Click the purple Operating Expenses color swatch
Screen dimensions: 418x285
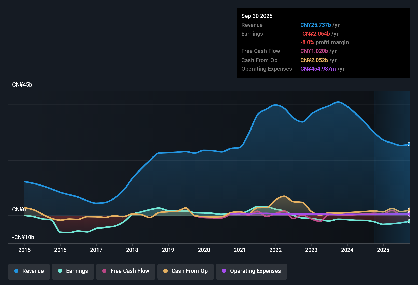[x=224, y=271]
